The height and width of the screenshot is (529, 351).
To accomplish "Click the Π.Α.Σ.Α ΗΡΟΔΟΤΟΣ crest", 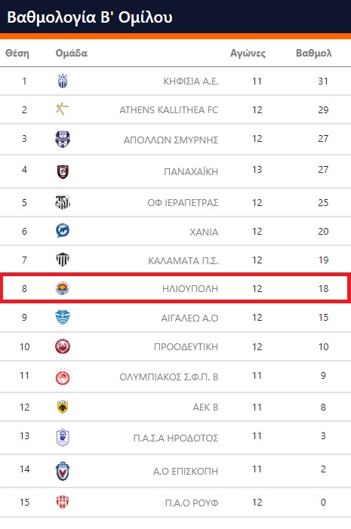I will point(63,438).
